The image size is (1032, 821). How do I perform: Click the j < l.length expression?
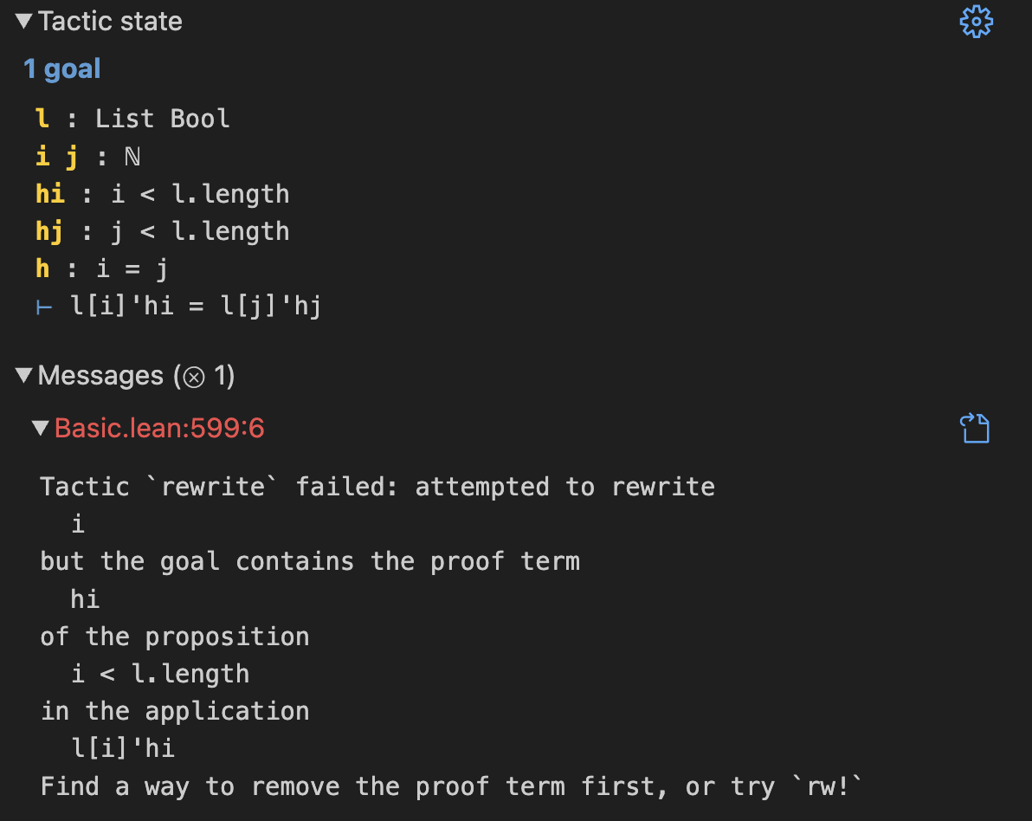[x=201, y=231]
